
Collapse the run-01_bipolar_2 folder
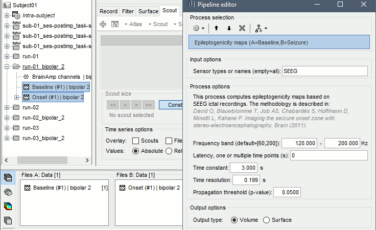point(7,66)
